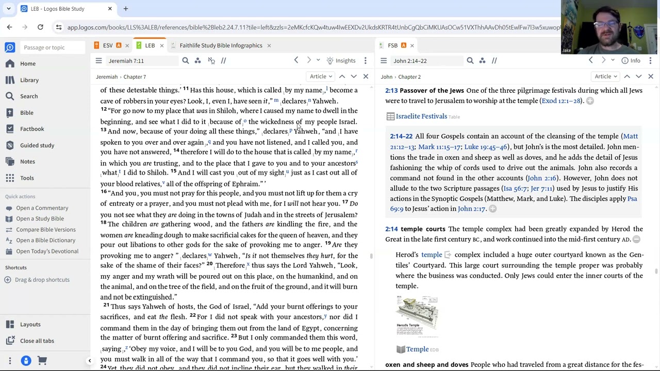Switch to the Faithlife Study Bible Infographics tab
The image size is (660, 371).
tap(221, 45)
